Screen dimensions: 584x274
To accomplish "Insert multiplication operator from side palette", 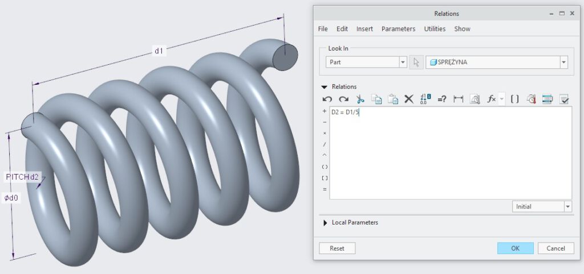I will tap(325, 133).
